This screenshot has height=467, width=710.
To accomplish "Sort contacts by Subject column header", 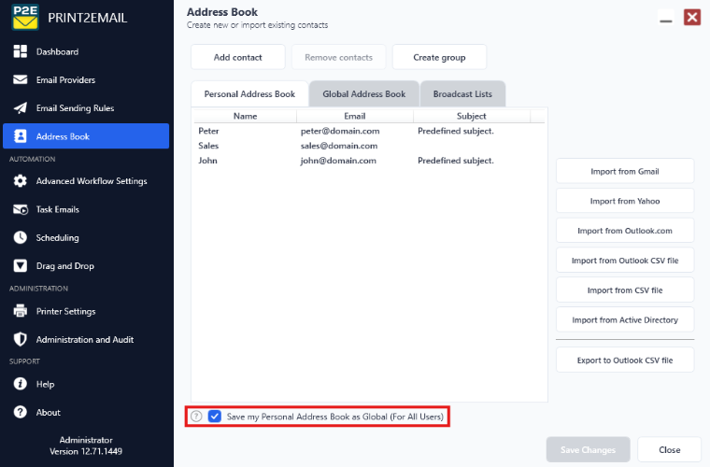I will click(x=472, y=116).
